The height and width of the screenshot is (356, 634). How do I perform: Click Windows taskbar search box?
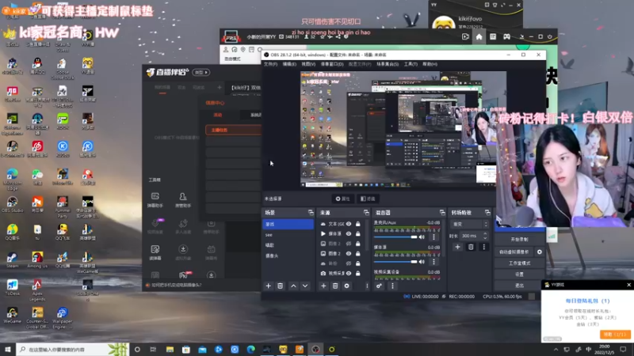73,349
